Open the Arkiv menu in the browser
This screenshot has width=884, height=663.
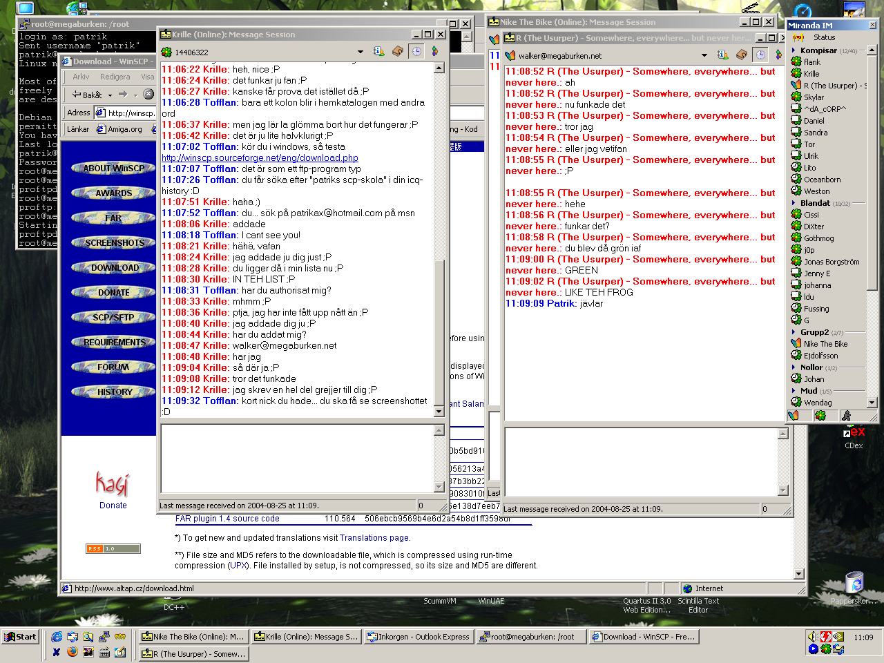(x=81, y=77)
